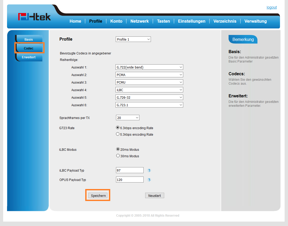
Task: Open the Netzwerk menu
Action: click(x=139, y=21)
